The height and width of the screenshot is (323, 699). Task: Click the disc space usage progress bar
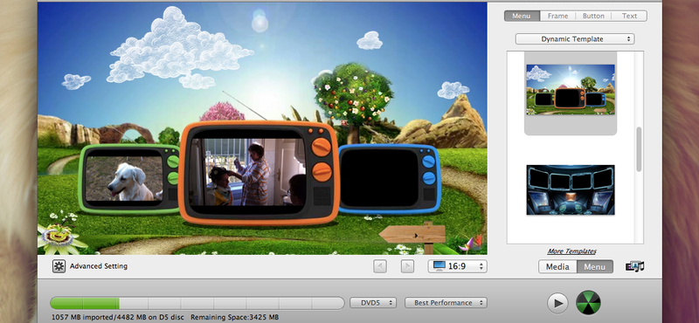[197, 304]
